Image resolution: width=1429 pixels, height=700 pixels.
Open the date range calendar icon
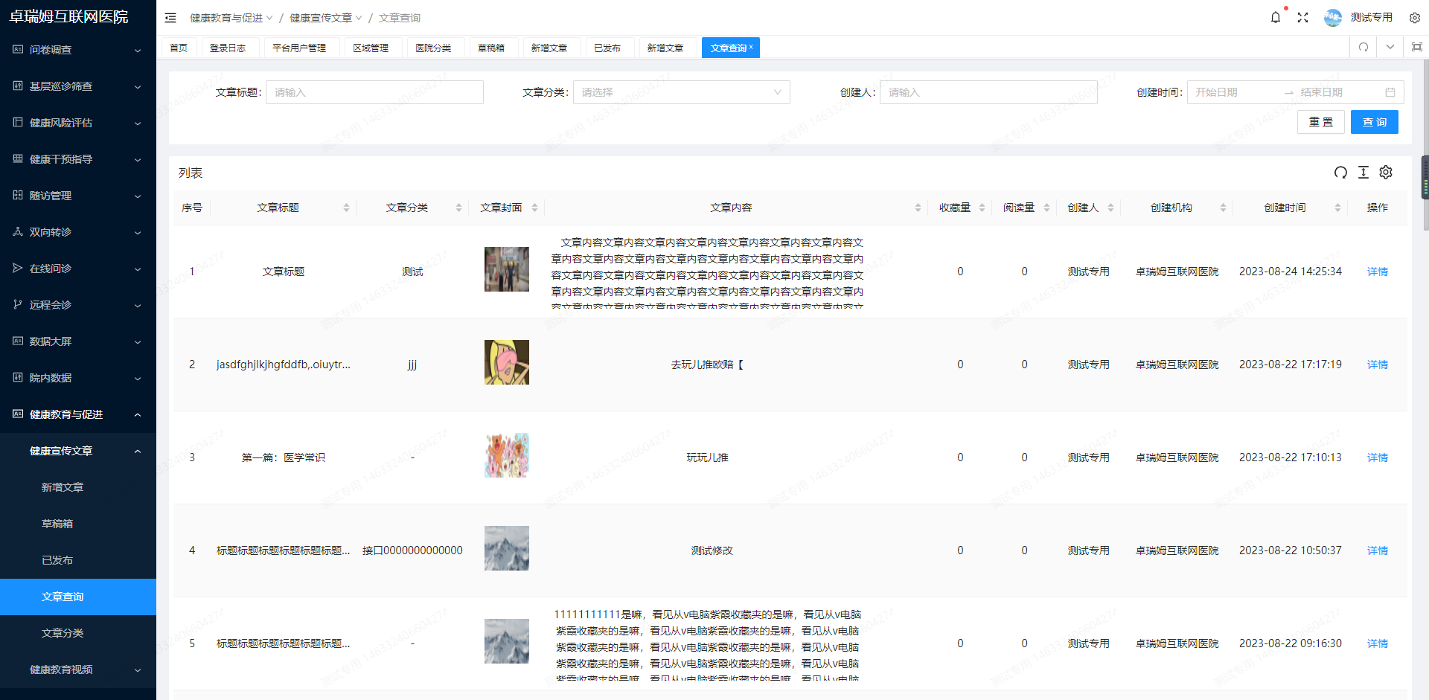[x=1390, y=92]
